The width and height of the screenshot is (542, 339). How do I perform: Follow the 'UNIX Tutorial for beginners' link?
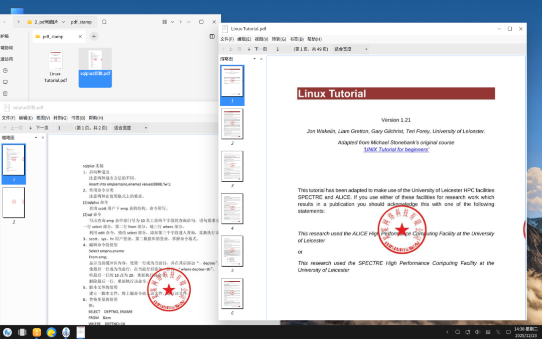(396, 150)
